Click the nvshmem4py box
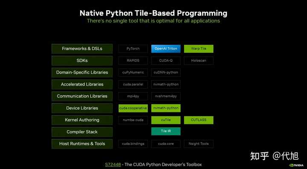The height and width of the screenshot is (169, 307). tap(166, 96)
